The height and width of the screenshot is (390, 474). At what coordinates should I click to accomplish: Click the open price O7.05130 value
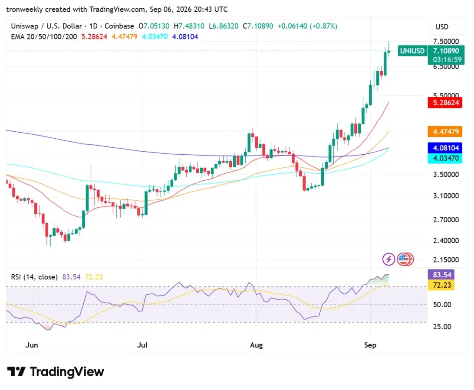pos(154,26)
